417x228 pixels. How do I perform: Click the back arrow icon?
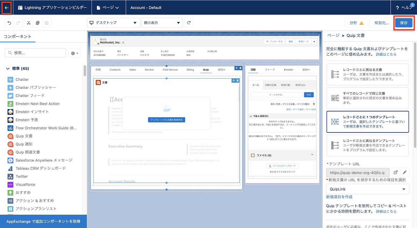[x=7, y=8]
